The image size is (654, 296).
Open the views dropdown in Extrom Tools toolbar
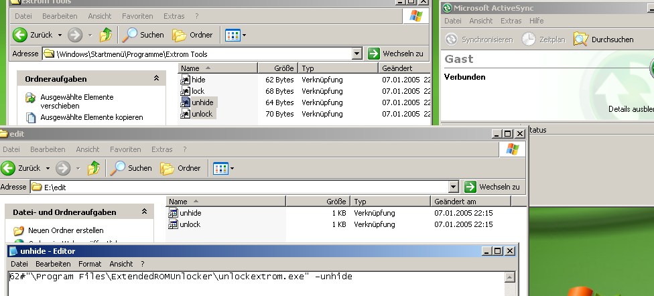pyautogui.click(x=235, y=35)
